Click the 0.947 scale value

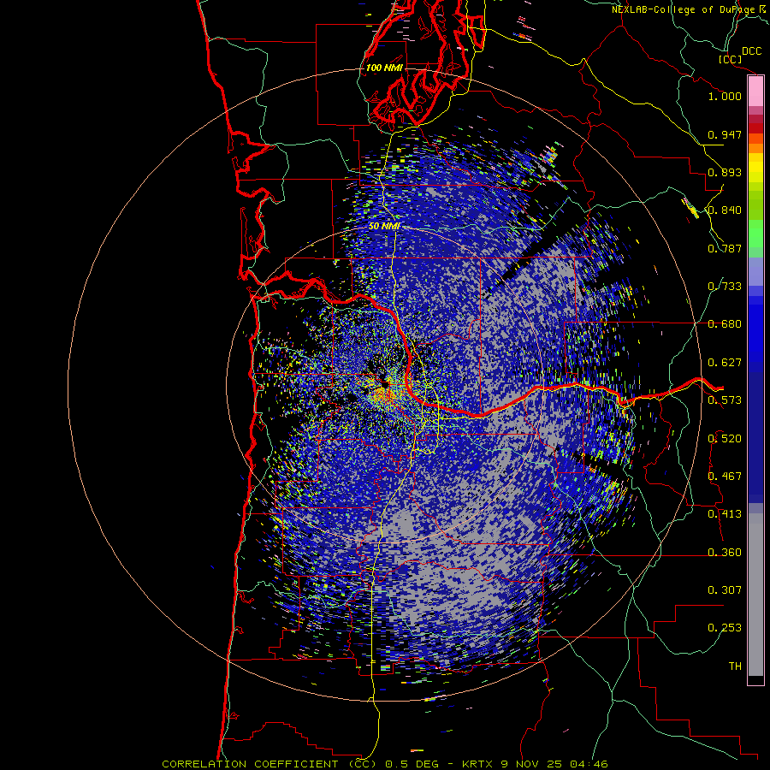(x=725, y=134)
